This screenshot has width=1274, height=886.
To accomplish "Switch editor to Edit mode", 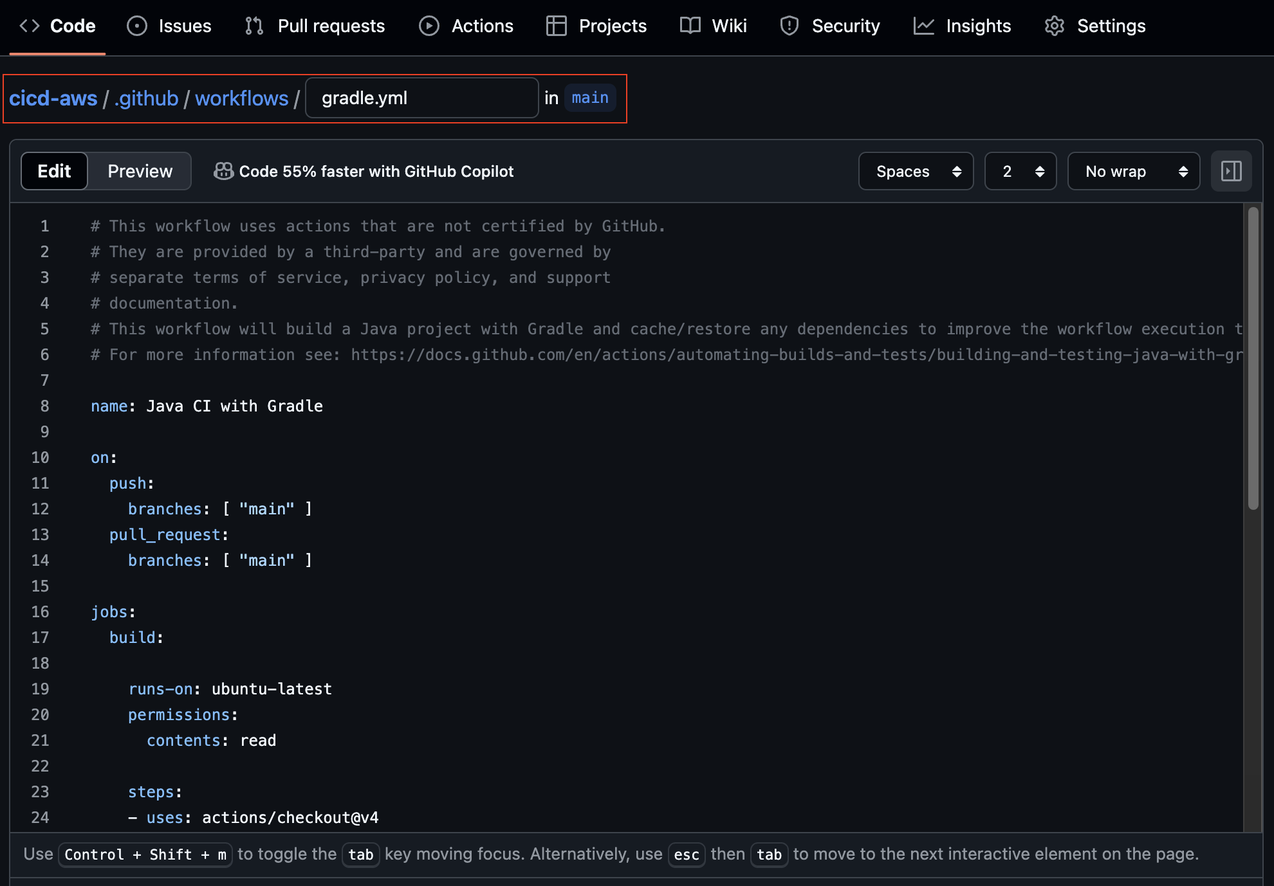I will coord(54,171).
